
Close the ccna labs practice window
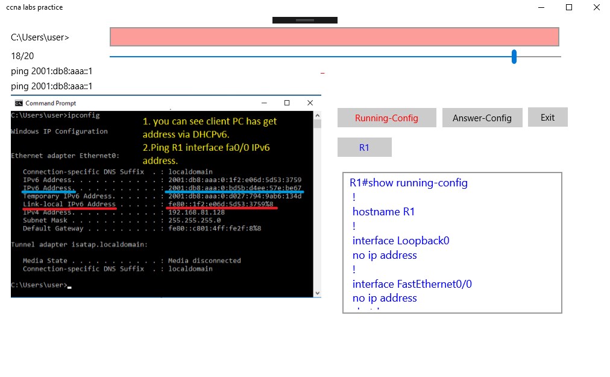pyautogui.click(x=596, y=7)
